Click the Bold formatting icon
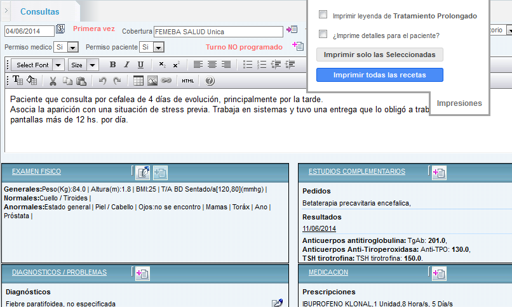The width and height of the screenshot is (512, 307). tap(112, 65)
